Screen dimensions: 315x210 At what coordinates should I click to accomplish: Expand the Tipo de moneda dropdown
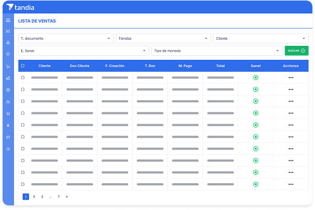[x=216, y=51]
